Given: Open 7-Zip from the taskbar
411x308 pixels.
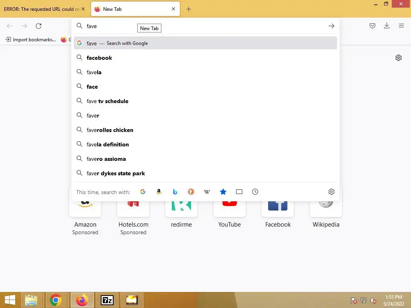Looking at the screenshot, I should tap(107, 300).
